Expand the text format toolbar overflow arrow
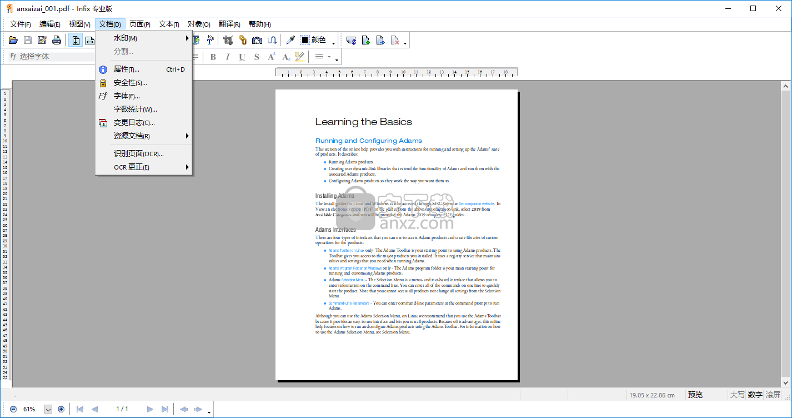Viewport: 792px width, 418px height. point(337,59)
